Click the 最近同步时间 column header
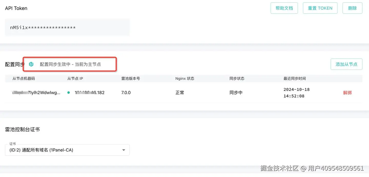 [x=295, y=79]
